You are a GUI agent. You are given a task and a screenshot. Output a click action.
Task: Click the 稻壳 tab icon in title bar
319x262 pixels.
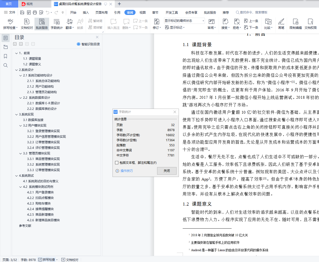point(24,4)
